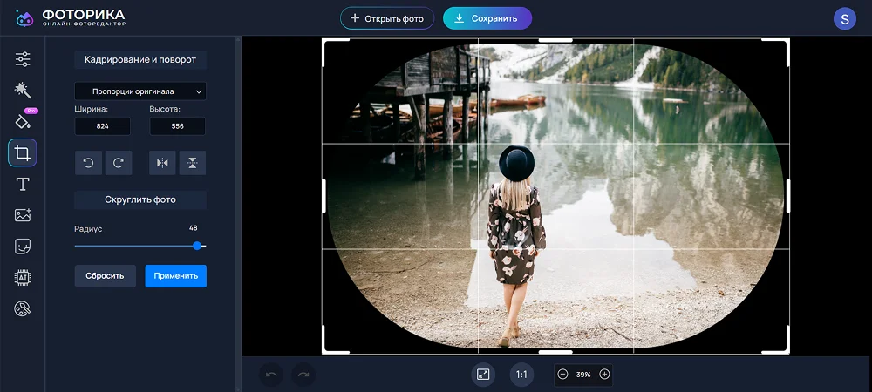
Task: Click the Радиус slider handle
Action: pyautogui.click(x=197, y=247)
